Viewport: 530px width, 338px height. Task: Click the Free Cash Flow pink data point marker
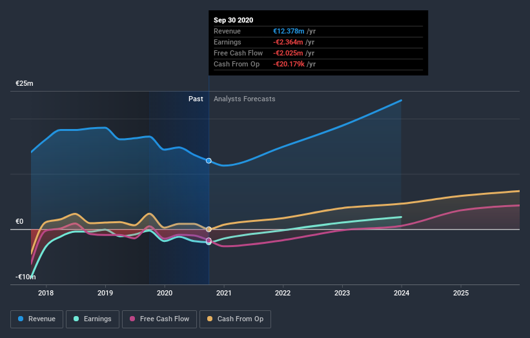point(209,241)
